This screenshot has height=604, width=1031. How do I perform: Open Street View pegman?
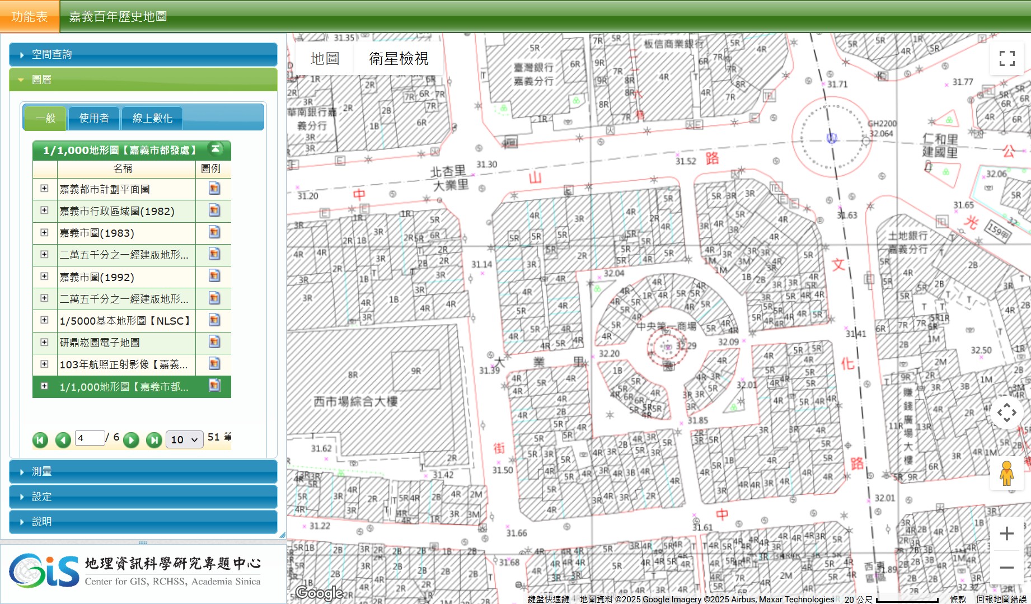tap(1006, 474)
